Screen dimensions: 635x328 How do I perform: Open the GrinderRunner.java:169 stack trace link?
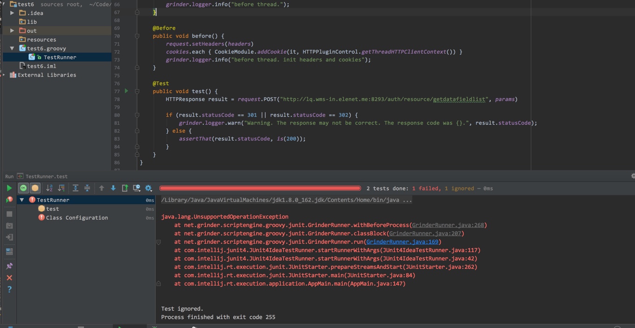tap(402, 242)
